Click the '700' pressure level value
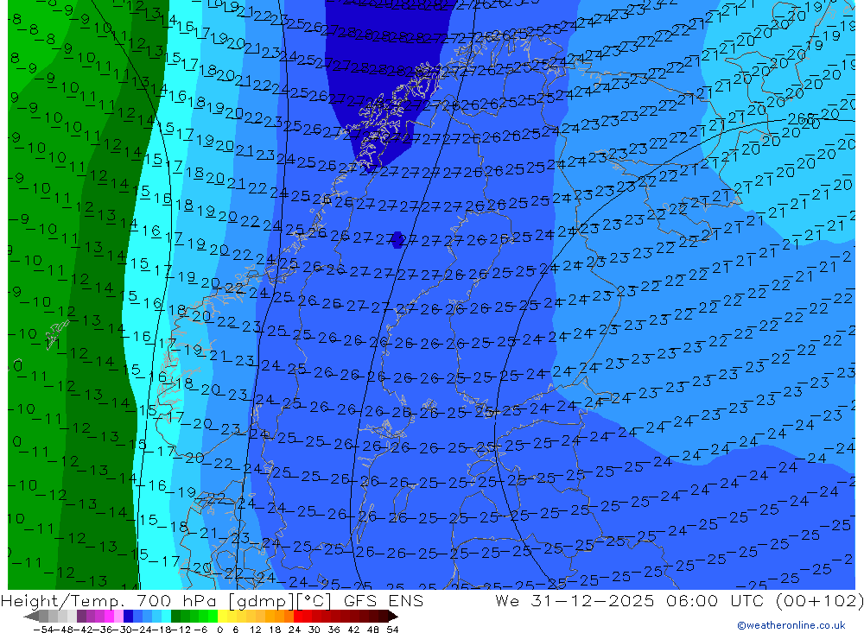The width and height of the screenshot is (864, 633). pyautogui.click(x=155, y=600)
